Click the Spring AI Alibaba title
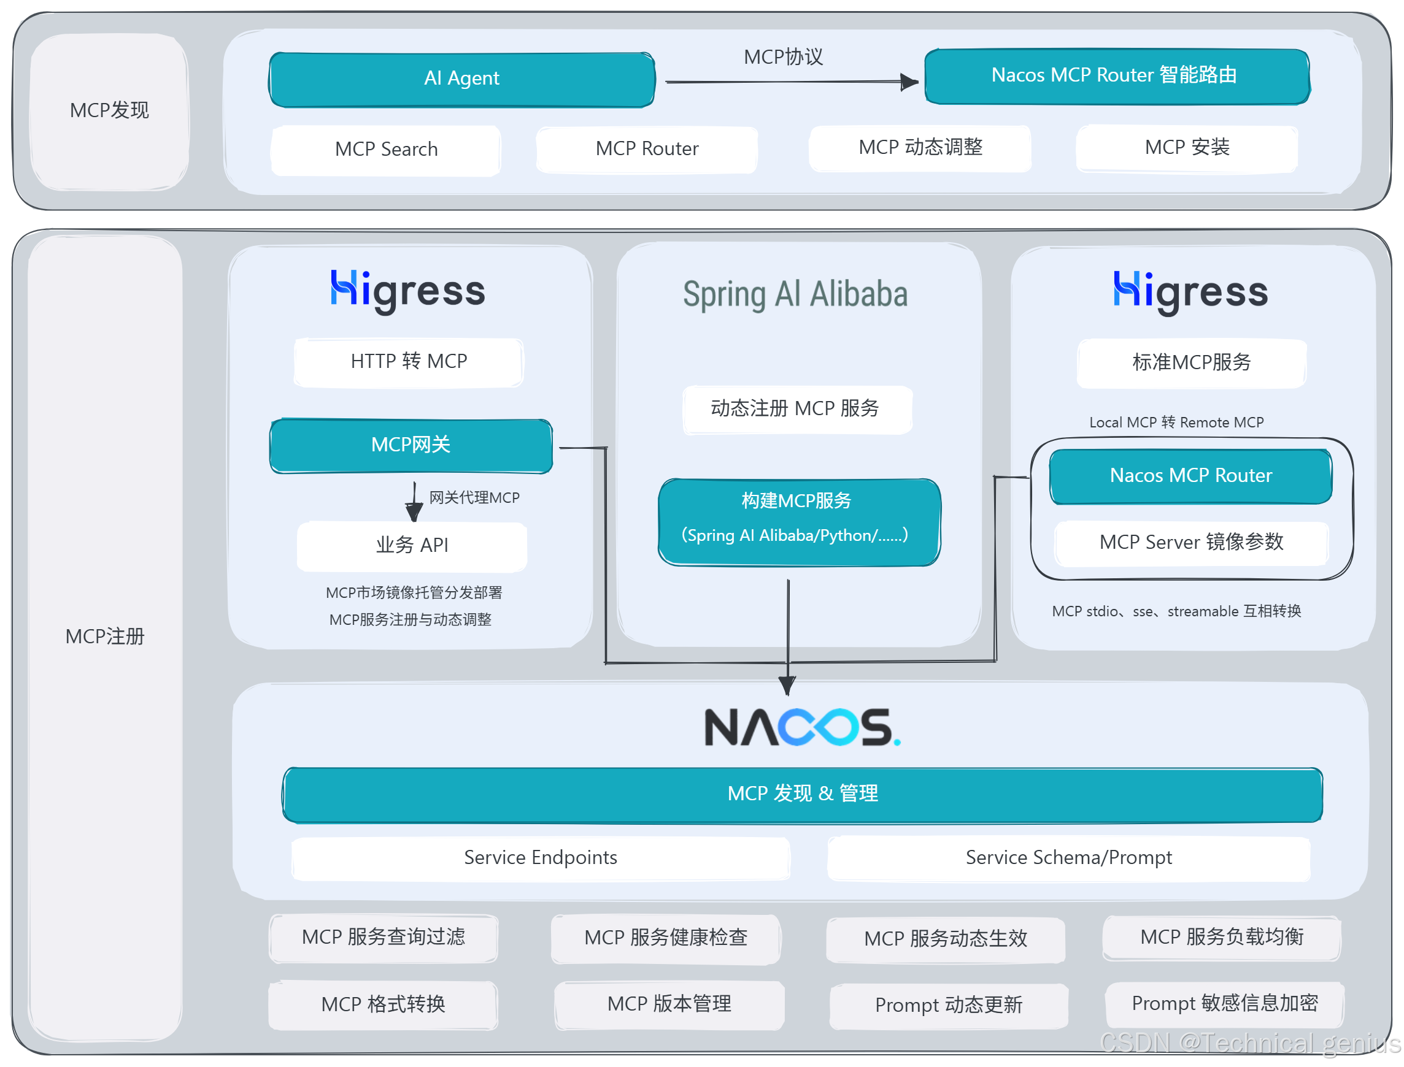 (x=795, y=295)
